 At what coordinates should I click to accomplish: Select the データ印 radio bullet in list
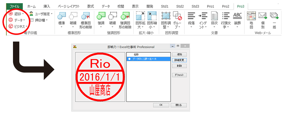click(x=129, y=59)
